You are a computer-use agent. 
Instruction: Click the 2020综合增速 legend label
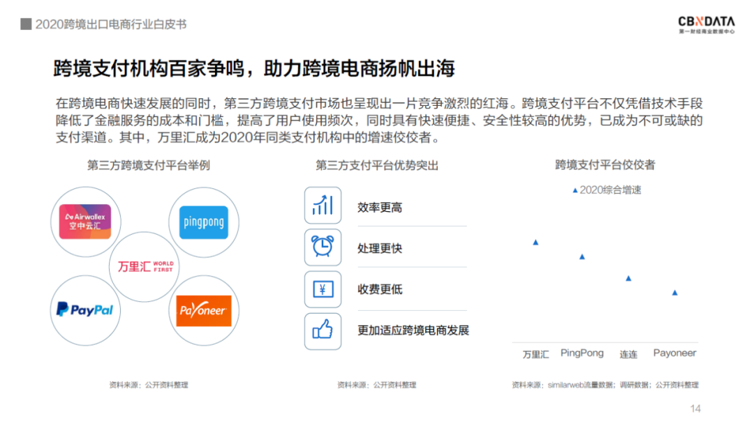click(610, 190)
